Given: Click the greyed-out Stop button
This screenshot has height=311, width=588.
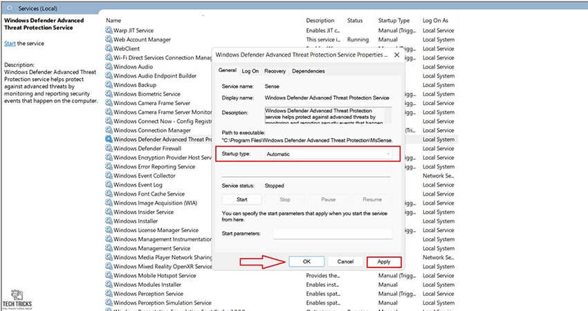Looking at the screenshot, I should click(285, 199).
